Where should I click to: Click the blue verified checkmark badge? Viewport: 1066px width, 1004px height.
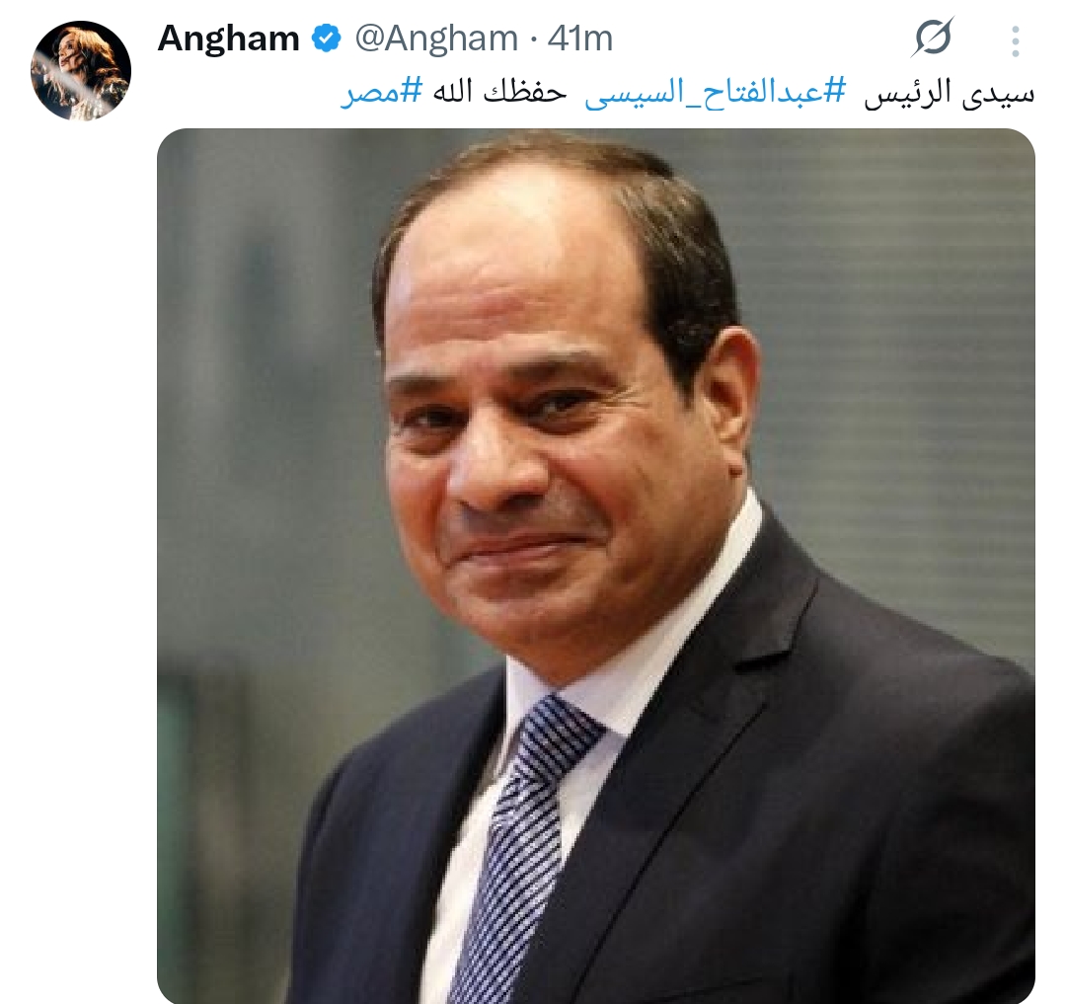327,39
